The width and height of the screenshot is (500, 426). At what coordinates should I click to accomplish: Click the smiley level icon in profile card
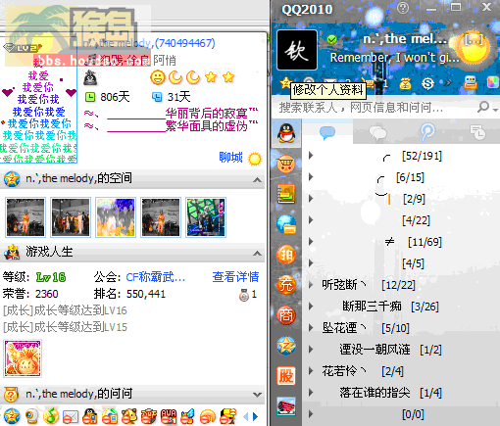(158, 77)
